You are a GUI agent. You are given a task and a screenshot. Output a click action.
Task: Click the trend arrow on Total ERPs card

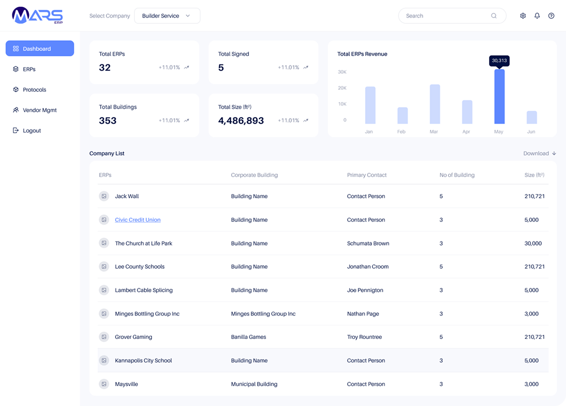point(186,68)
